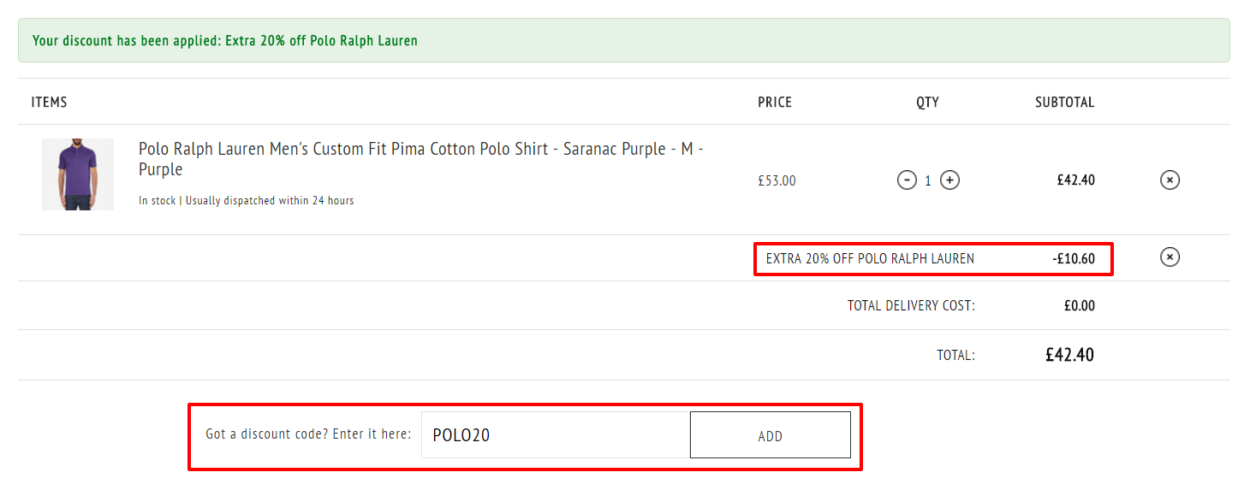Open the Polo Ralph Lauren shirt title link
Screen dimensions: 1238x484
(421, 159)
